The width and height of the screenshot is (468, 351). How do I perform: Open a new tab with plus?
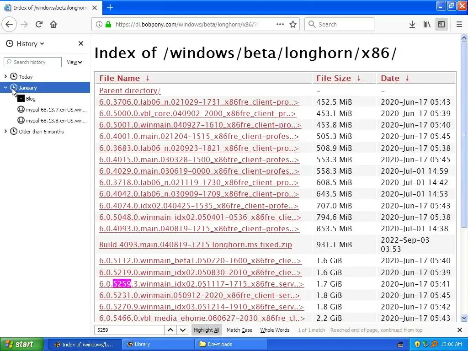click(110, 7)
